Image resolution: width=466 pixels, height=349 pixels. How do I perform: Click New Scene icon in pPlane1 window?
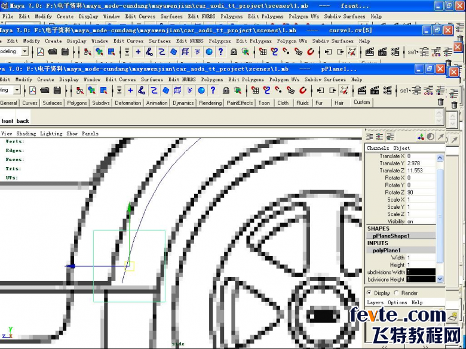click(x=32, y=90)
